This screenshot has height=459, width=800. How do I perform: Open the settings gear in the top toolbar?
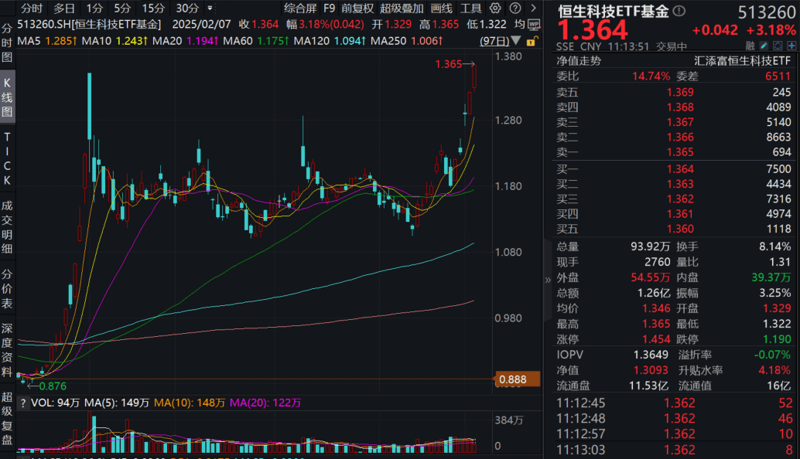(x=495, y=8)
